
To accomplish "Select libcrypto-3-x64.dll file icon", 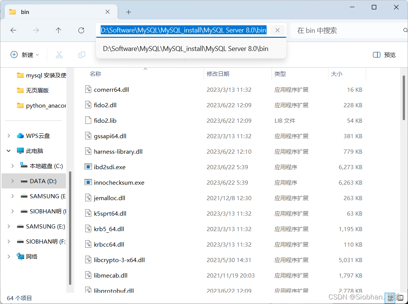I will pos(88,260).
